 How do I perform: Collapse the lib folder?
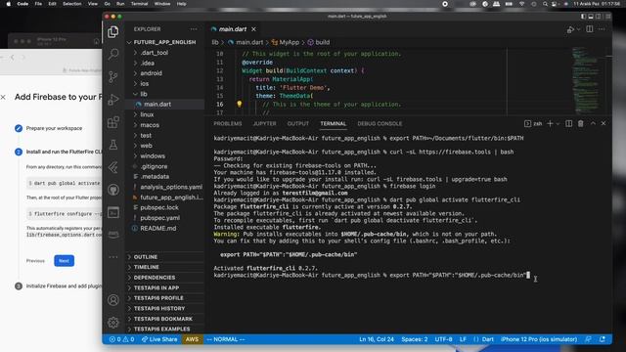click(x=144, y=94)
